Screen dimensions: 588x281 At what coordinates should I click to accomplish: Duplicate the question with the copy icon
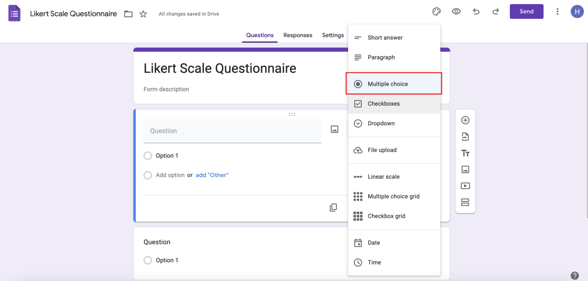point(333,207)
